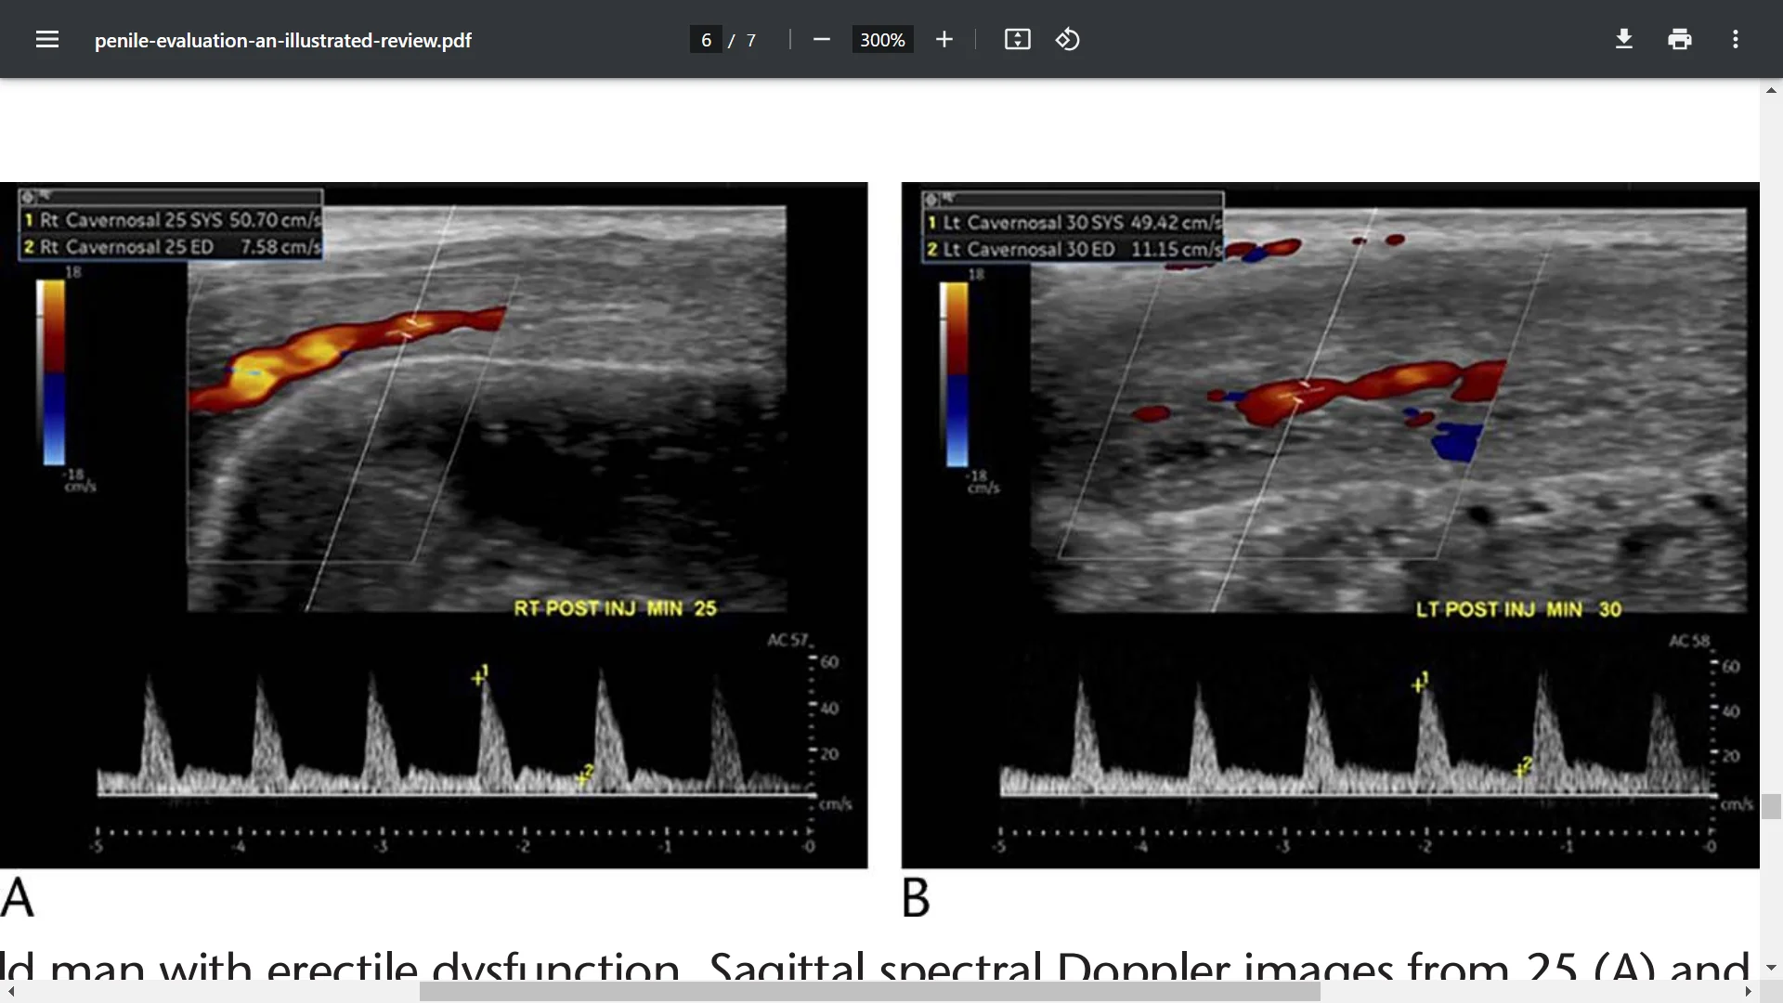Click the scroll right arrow
Viewport: 1783px width, 1003px height.
pyautogui.click(x=1749, y=992)
